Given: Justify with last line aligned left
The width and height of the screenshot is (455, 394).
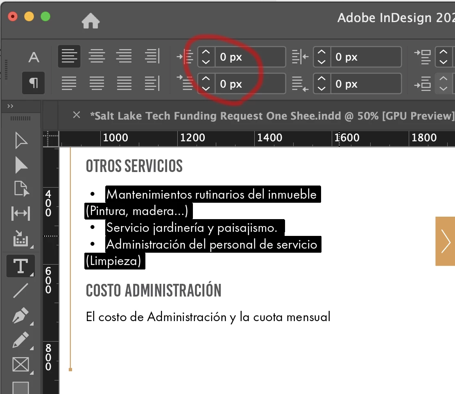Looking at the screenshot, I should (x=69, y=83).
